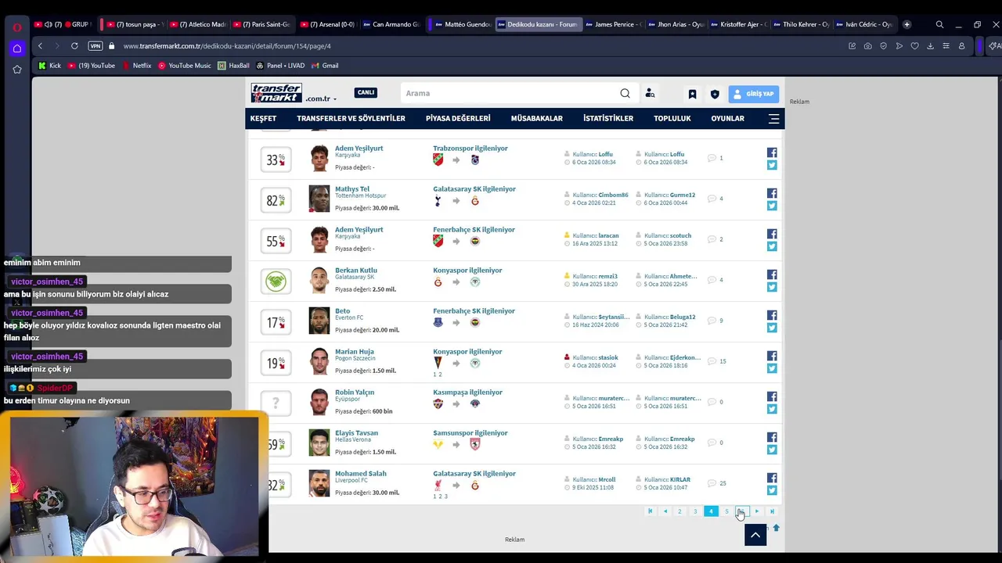Open user KIRLAR profile link
Image resolution: width=1002 pixels, height=563 pixels.
[x=679, y=479]
